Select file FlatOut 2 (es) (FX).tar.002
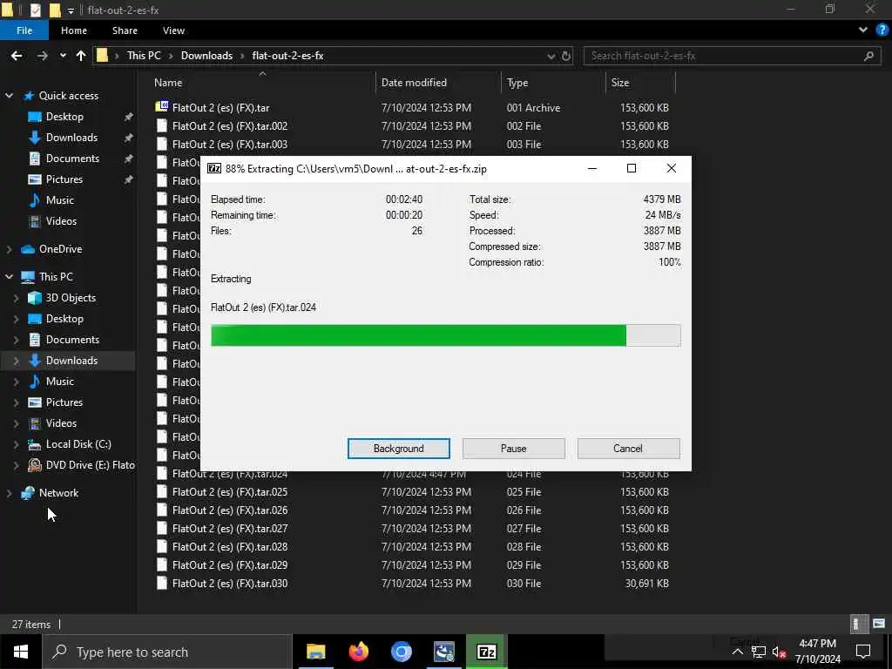This screenshot has width=892, height=669. click(x=230, y=126)
